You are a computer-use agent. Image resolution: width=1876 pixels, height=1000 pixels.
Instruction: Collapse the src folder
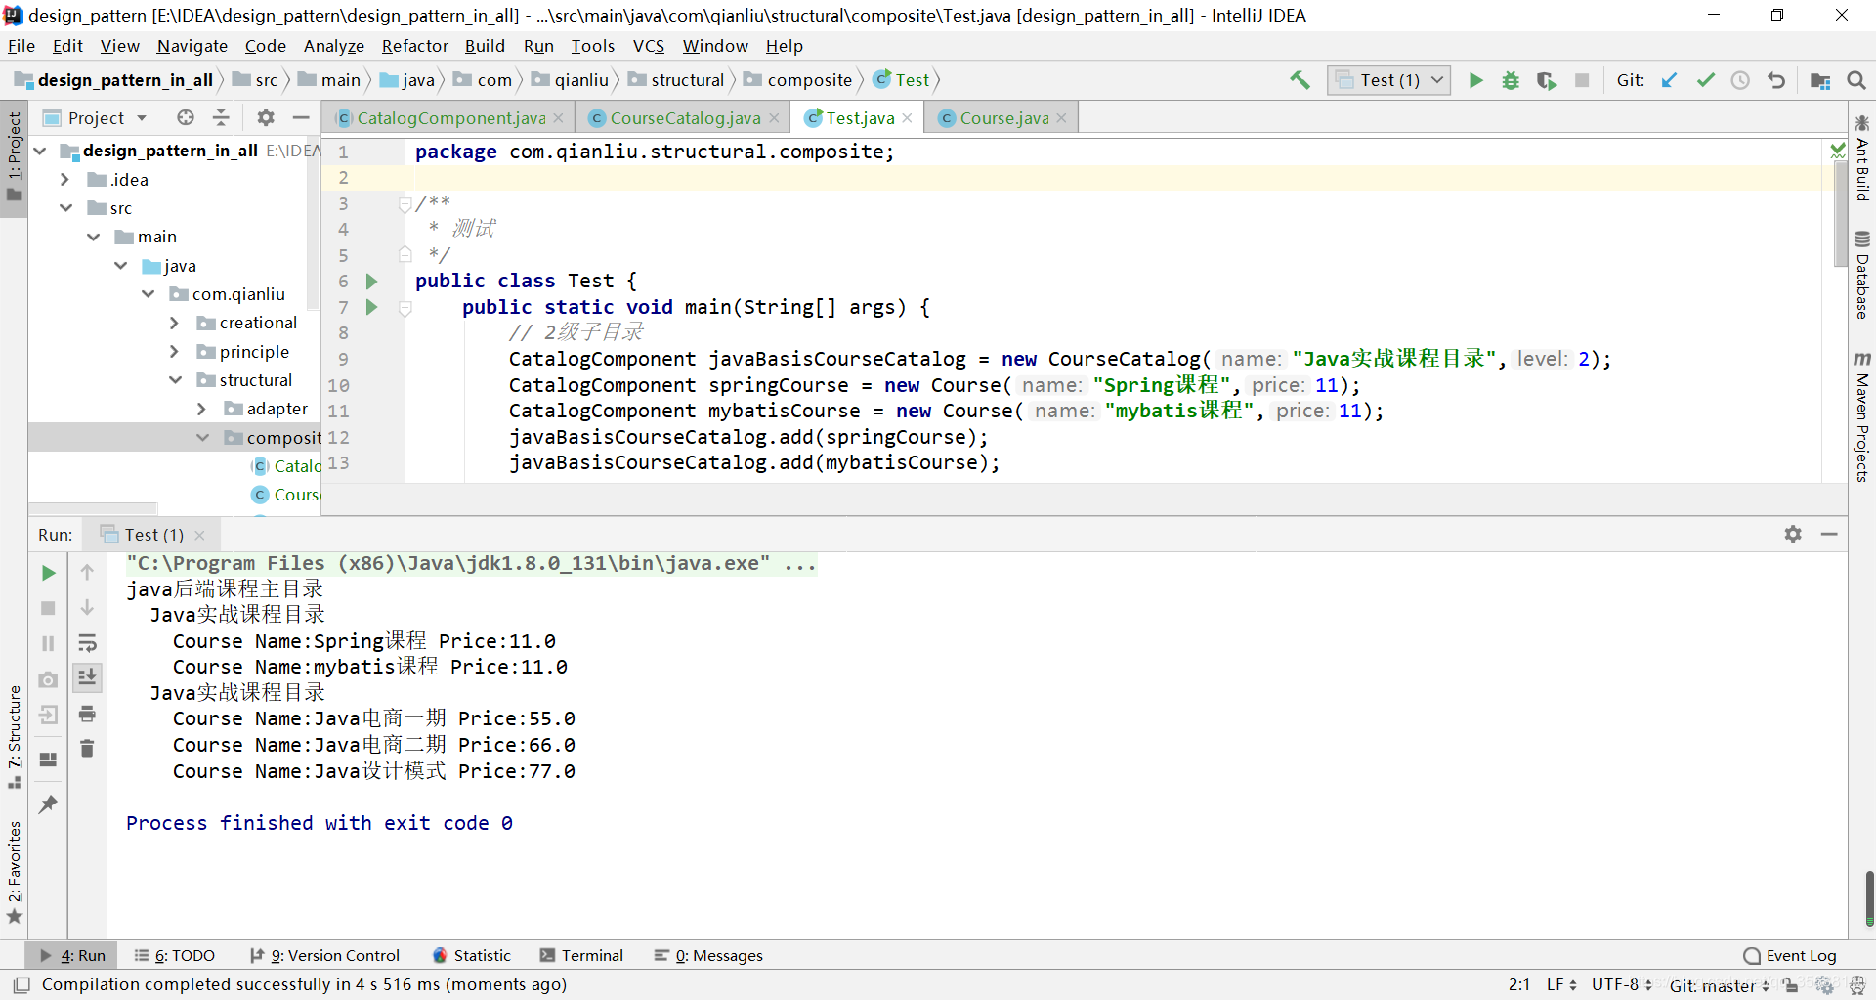click(x=65, y=208)
